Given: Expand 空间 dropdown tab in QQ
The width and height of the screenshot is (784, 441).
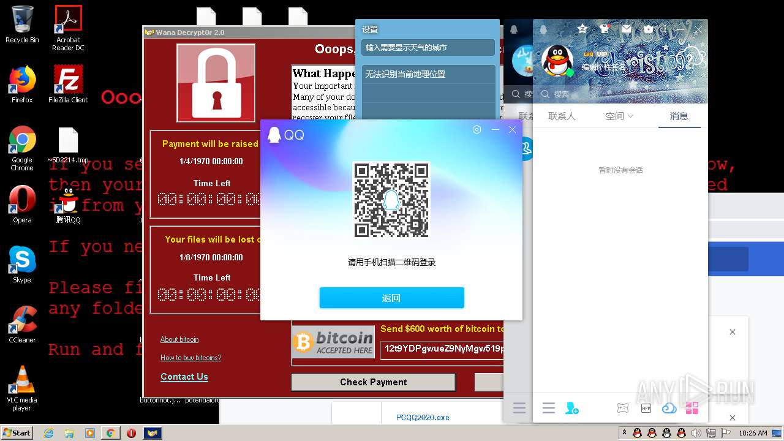Looking at the screenshot, I should pos(619,116).
